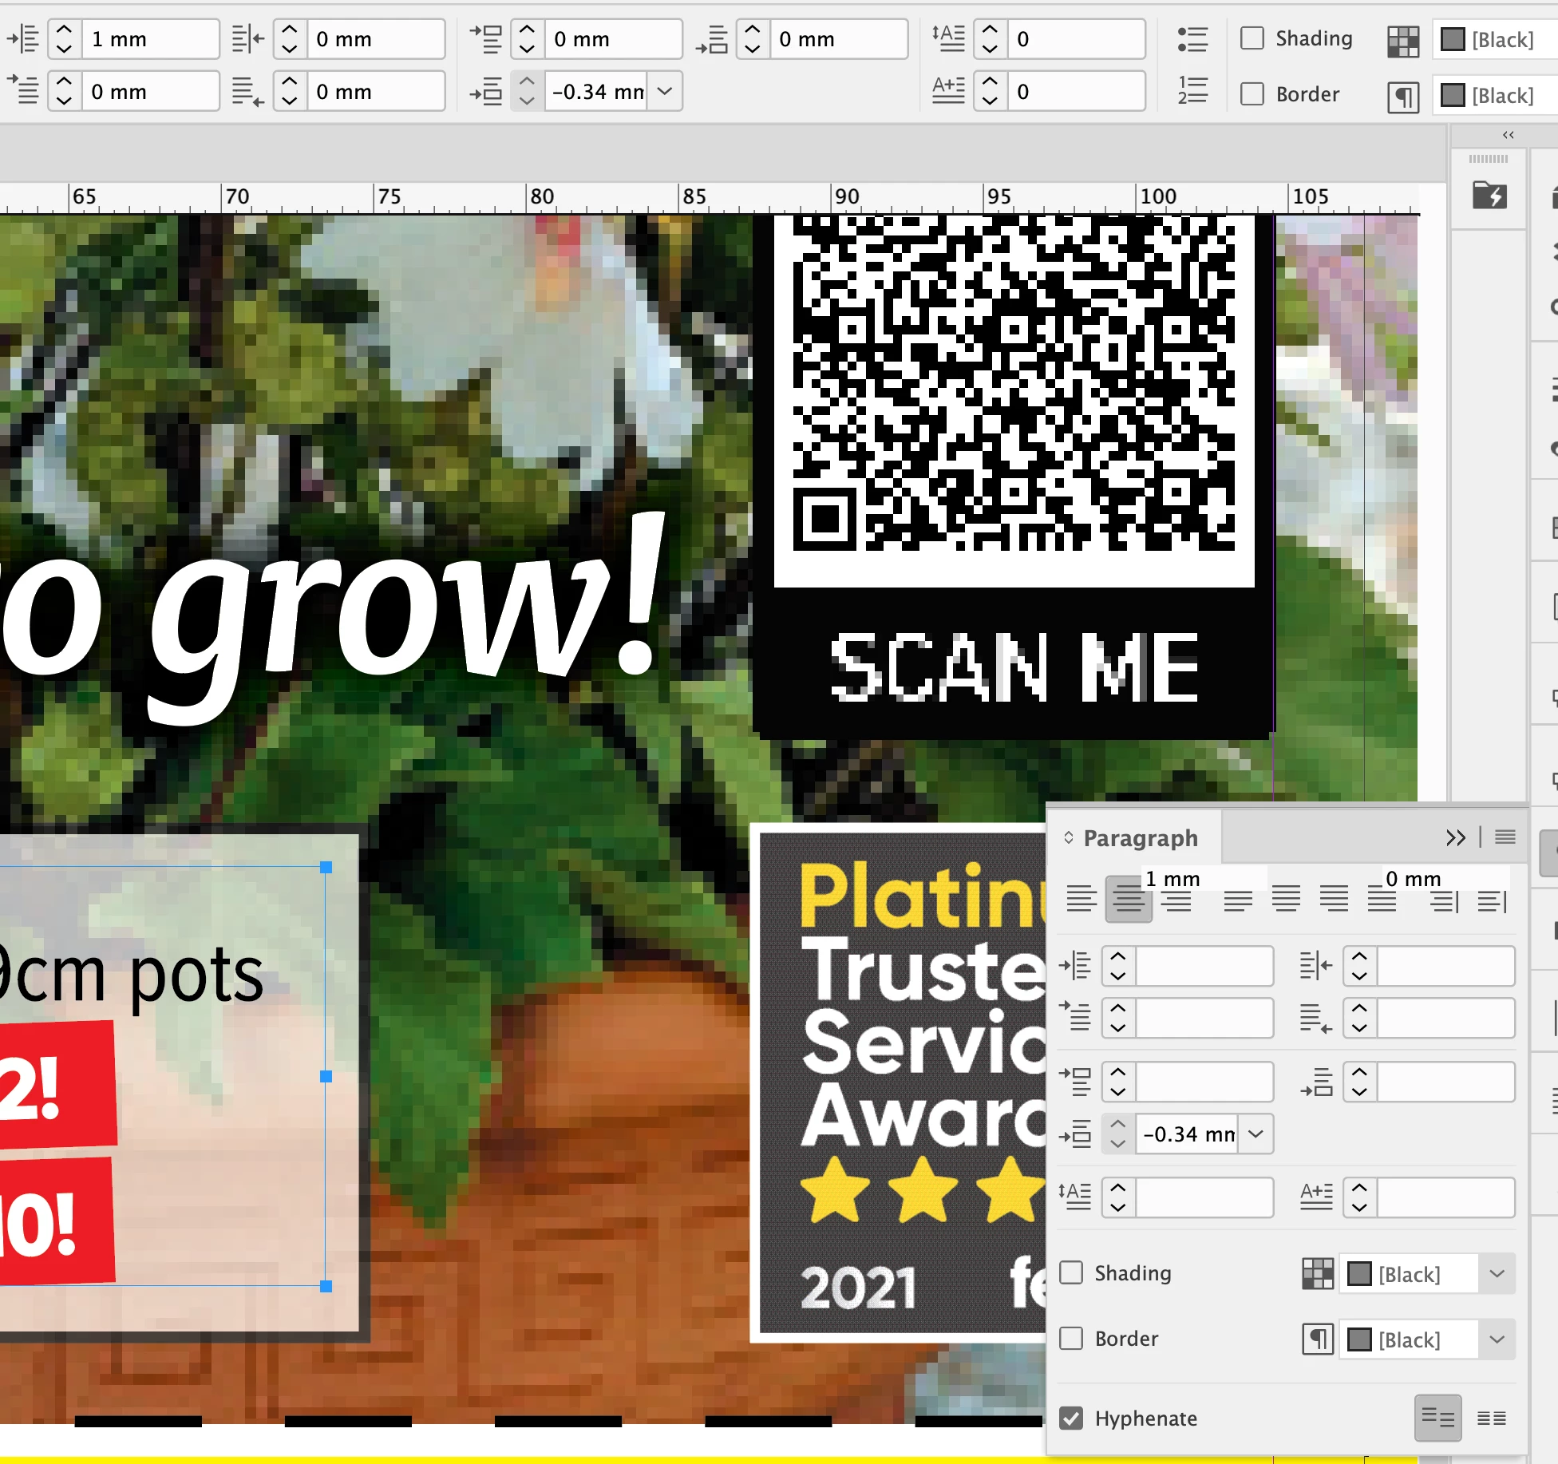
Task: Click the 1 mm left indent field
Action: [x=148, y=39]
